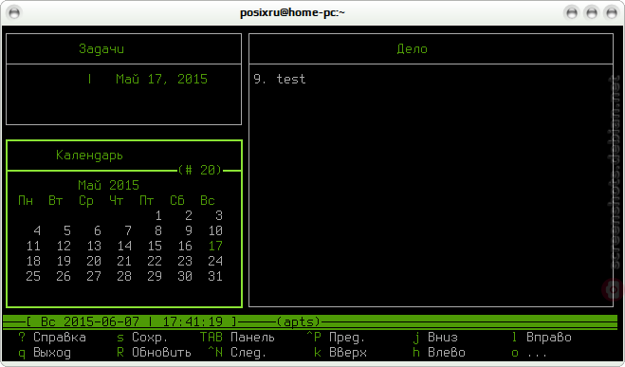Click the 'Вт' weekday header
The image size is (625, 367).
(56, 200)
